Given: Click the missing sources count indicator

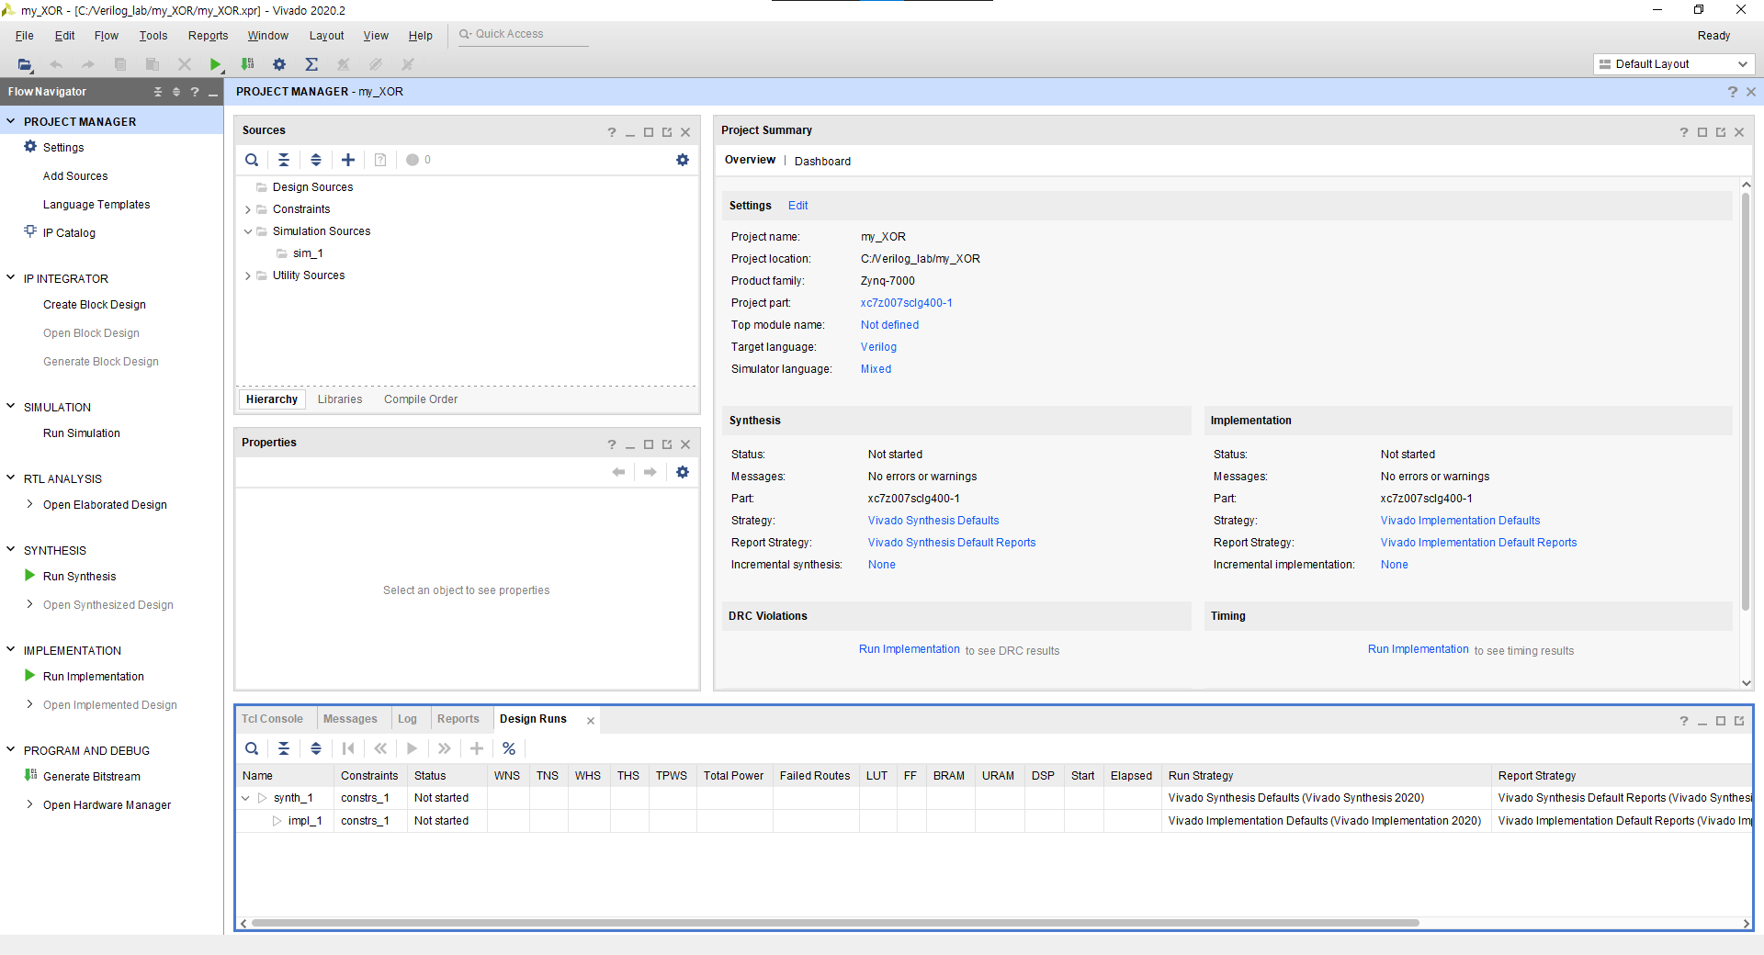Looking at the screenshot, I should click(419, 160).
